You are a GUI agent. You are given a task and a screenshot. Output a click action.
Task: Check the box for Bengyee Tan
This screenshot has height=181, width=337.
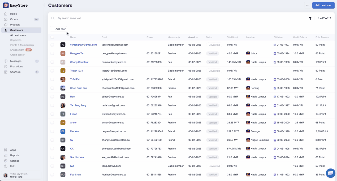[52, 53]
